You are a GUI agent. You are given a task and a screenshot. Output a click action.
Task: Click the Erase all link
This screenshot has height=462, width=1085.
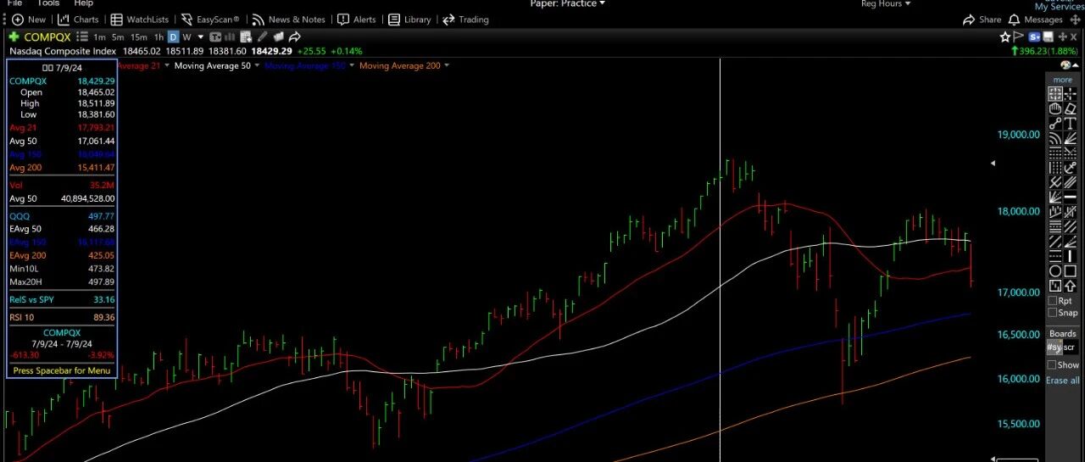(1063, 381)
